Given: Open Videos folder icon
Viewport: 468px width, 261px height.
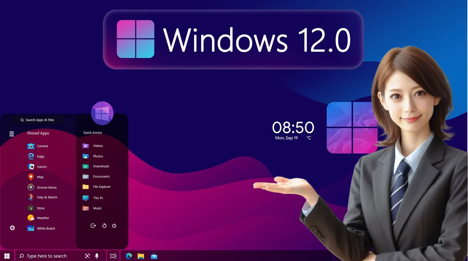Looking at the screenshot, I should tap(86, 146).
